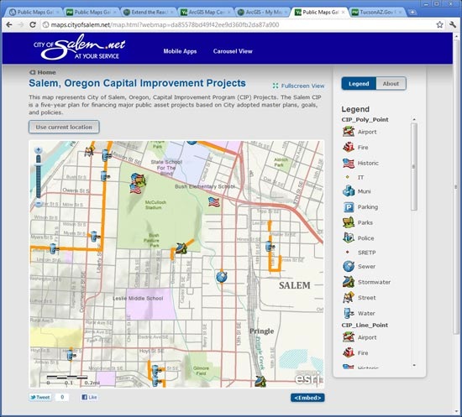Switch to the Legend tab
The width and height of the screenshot is (462, 417).
[359, 84]
